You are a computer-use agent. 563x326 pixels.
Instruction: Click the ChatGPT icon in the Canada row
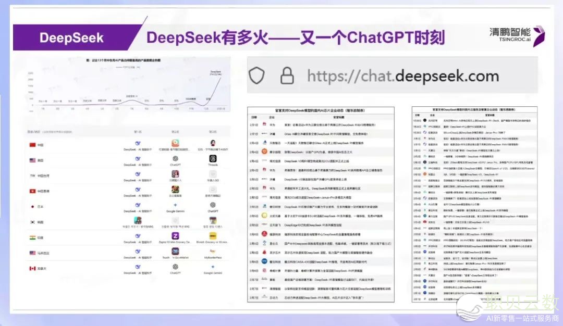click(175, 267)
